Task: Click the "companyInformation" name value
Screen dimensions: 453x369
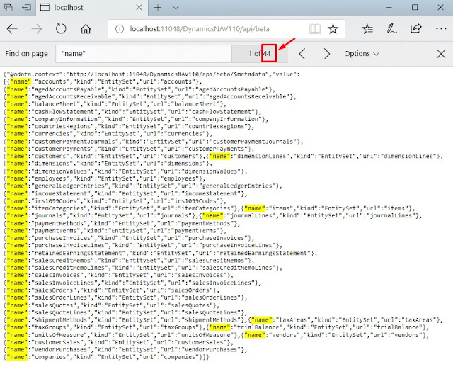Action: pyautogui.click(x=68, y=119)
